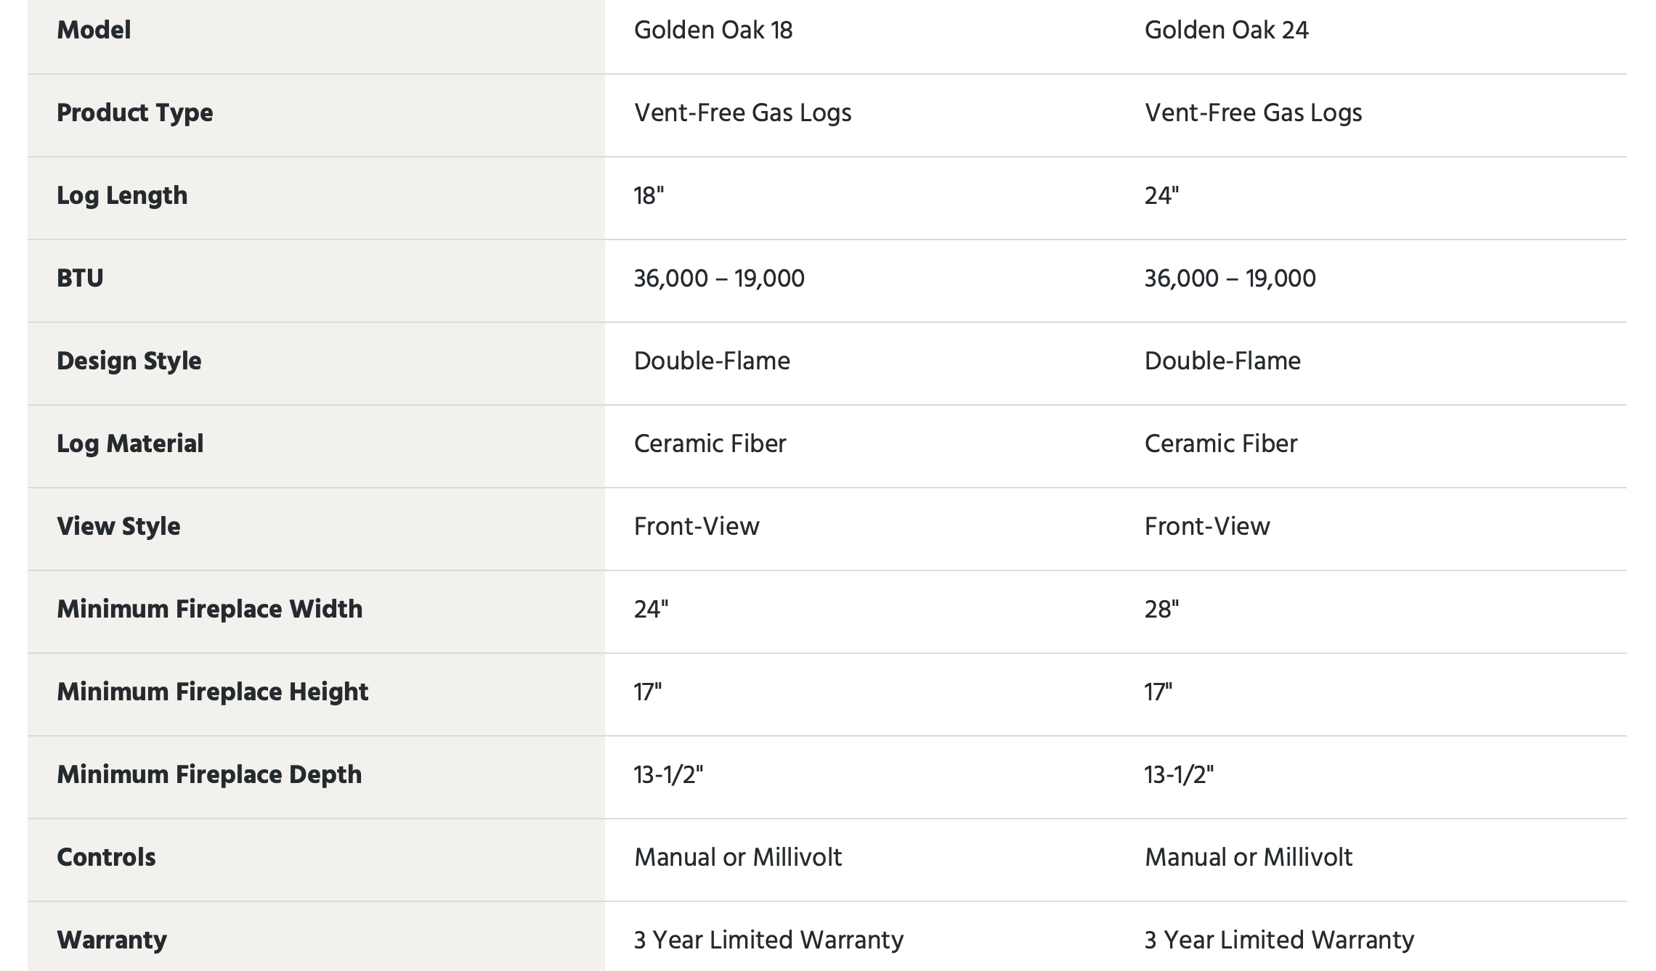Click the View Style row label
The width and height of the screenshot is (1656, 971).
click(x=118, y=527)
